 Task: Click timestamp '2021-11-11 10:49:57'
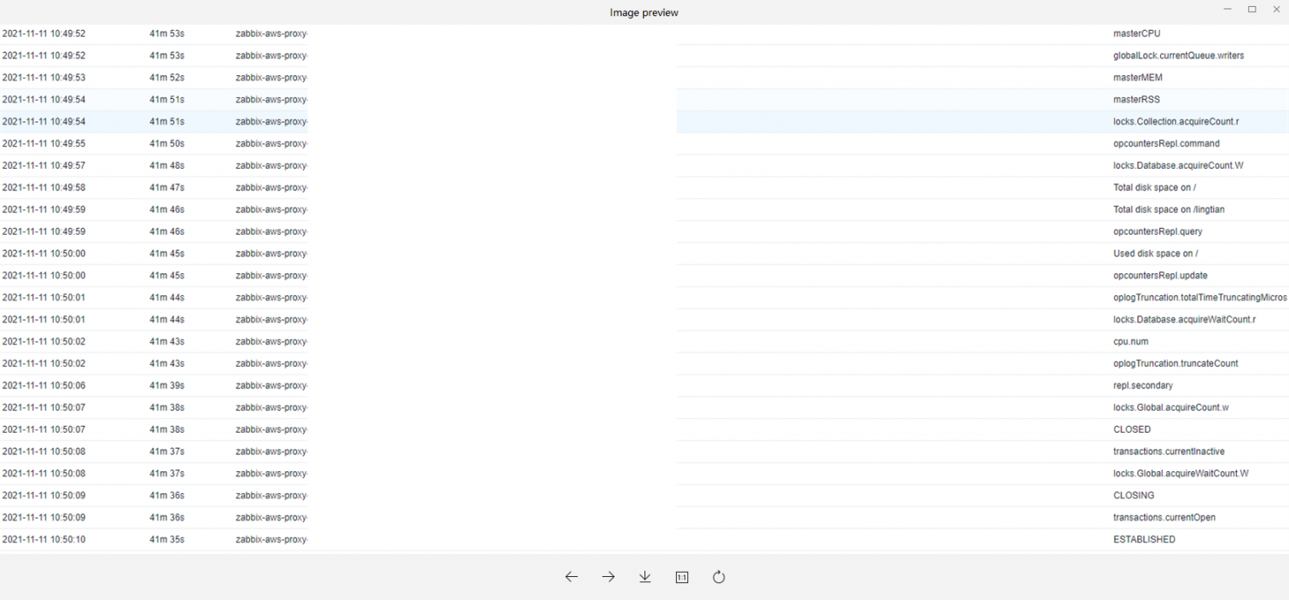tap(44, 166)
